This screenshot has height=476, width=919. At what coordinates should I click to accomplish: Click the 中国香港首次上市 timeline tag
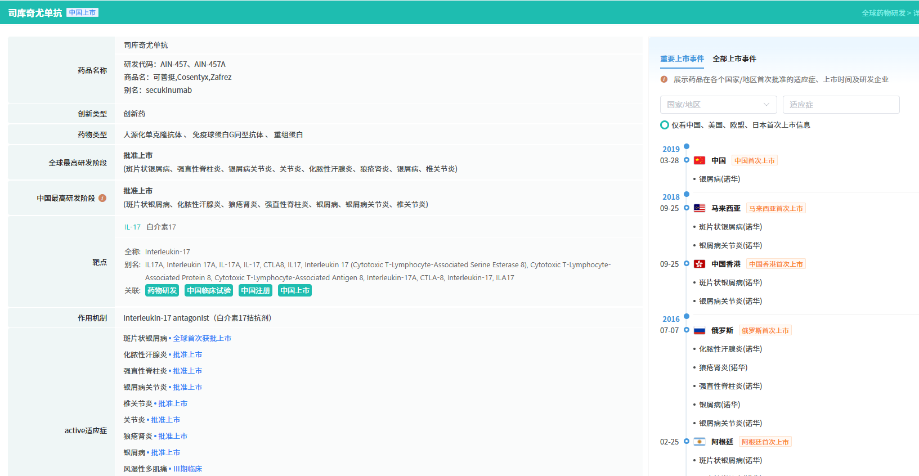[776, 264]
